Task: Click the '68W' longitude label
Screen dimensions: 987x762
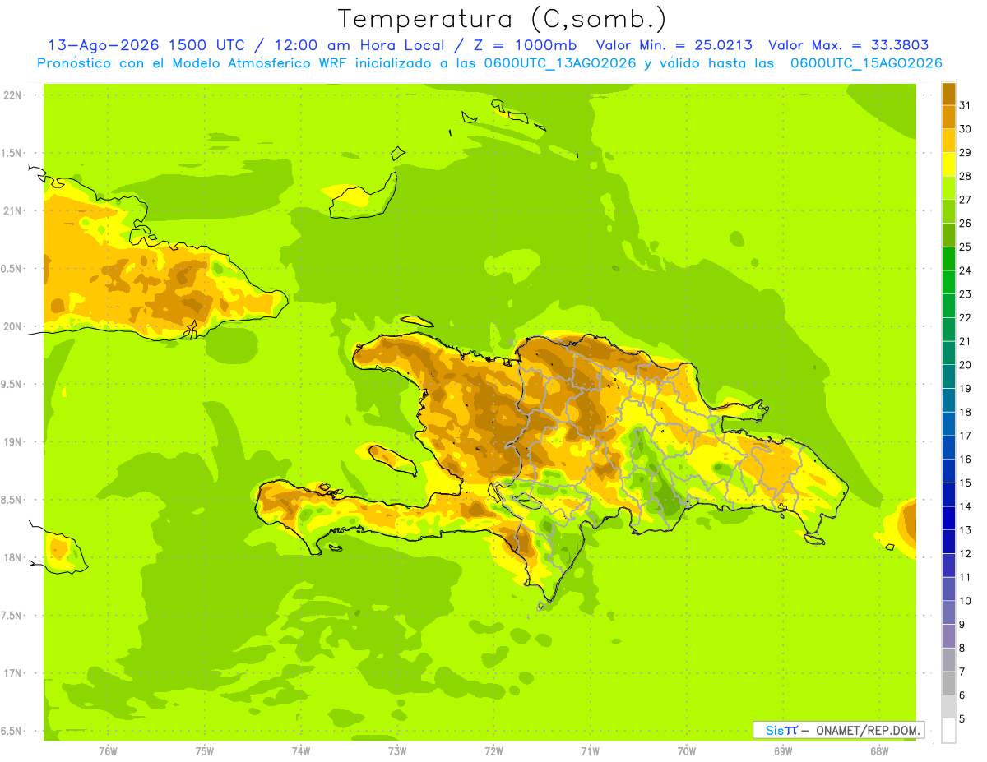Action: coord(879,751)
